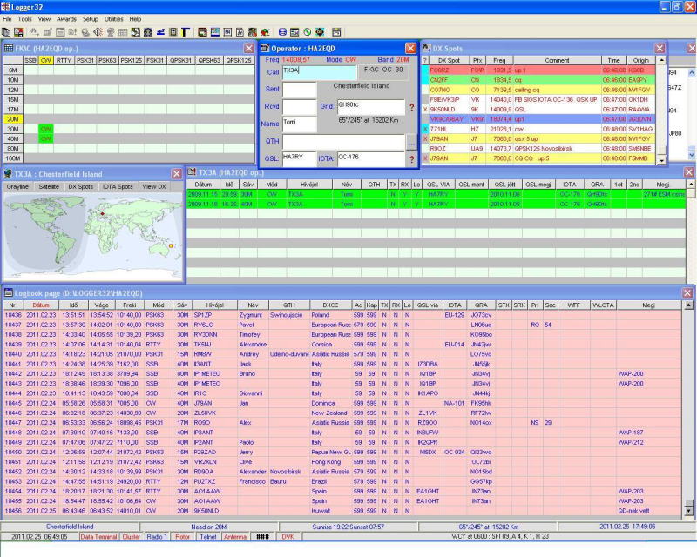Click the DXCC column header in logbook
The image size is (697, 557).
tap(331, 305)
